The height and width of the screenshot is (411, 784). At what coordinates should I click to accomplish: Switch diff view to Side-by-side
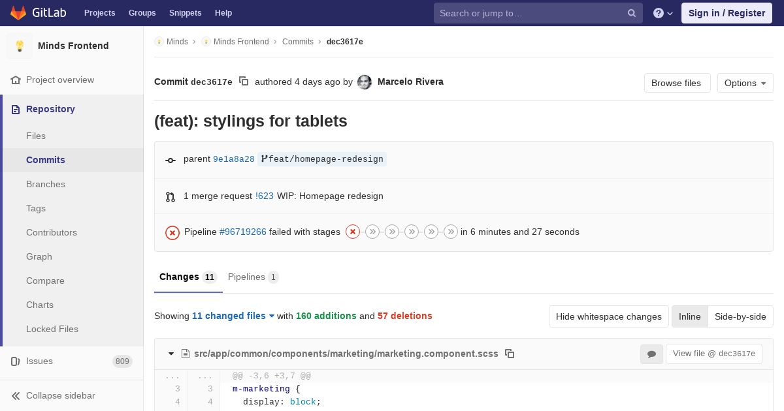tap(740, 316)
